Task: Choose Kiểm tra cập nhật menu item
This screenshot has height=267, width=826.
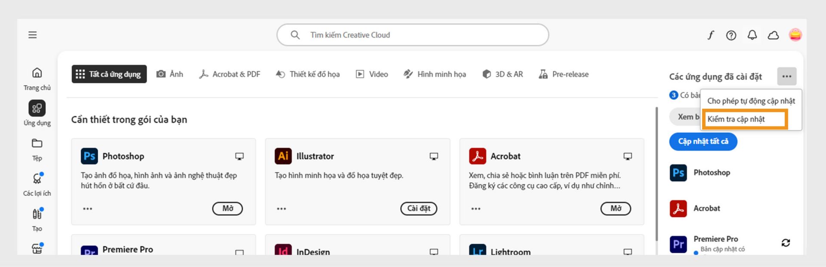Action: coord(745,119)
